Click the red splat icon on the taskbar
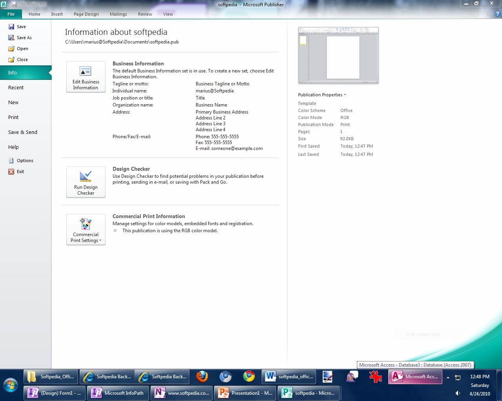This screenshot has height=401, width=502. point(376,377)
